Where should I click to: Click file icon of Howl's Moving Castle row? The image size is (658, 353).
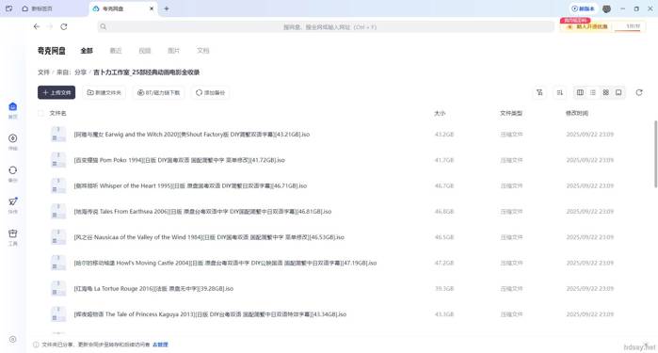click(x=58, y=263)
